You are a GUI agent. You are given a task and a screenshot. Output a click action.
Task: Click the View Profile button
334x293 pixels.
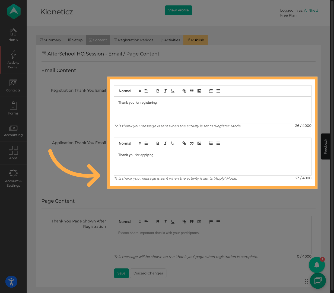point(178,10)
